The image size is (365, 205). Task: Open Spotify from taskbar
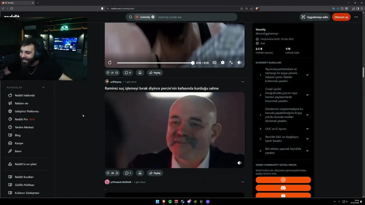(x=170, y=202)
